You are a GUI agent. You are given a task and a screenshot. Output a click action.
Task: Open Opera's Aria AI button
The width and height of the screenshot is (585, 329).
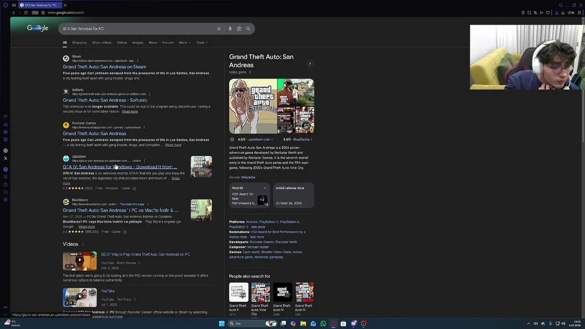pyautogui.click(x=571, y=13)
